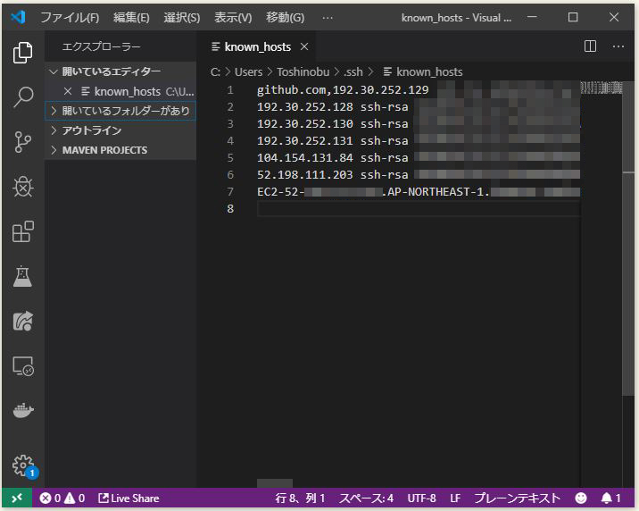639x511 pixels.
Task: Open the Manage gear settings
Action: [23, 465]
